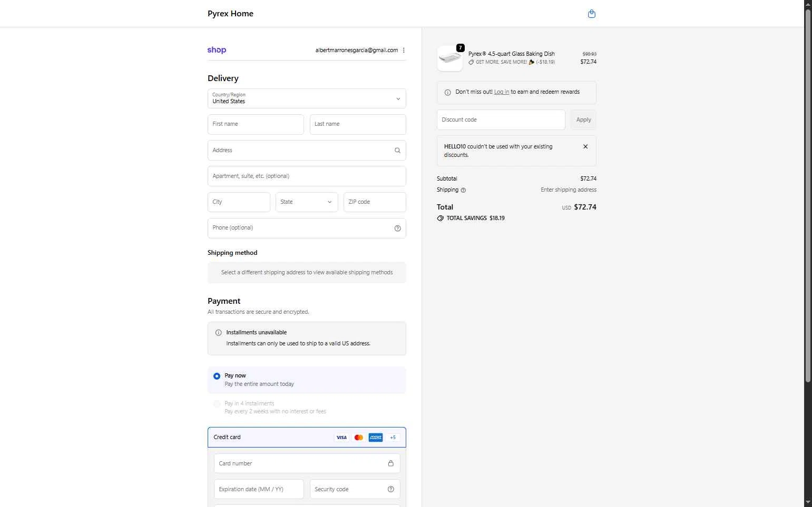This screenshot has width=812, height=507.
Task: Click the Card number field
Action: coord(307,463)
